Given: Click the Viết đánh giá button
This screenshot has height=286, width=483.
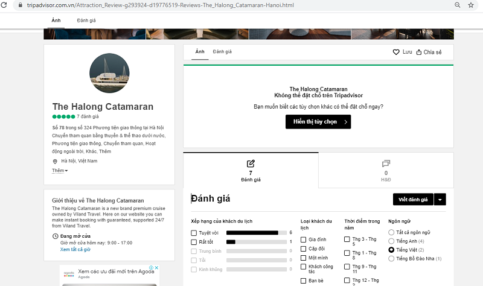Looking at the screenshot, I should (413, 200).
